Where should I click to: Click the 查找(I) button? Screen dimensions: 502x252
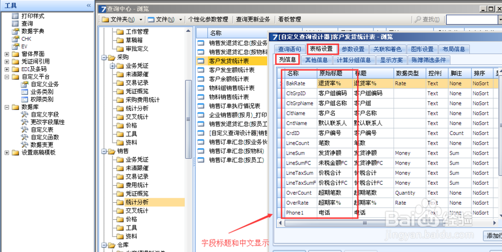tap(427, 20)
